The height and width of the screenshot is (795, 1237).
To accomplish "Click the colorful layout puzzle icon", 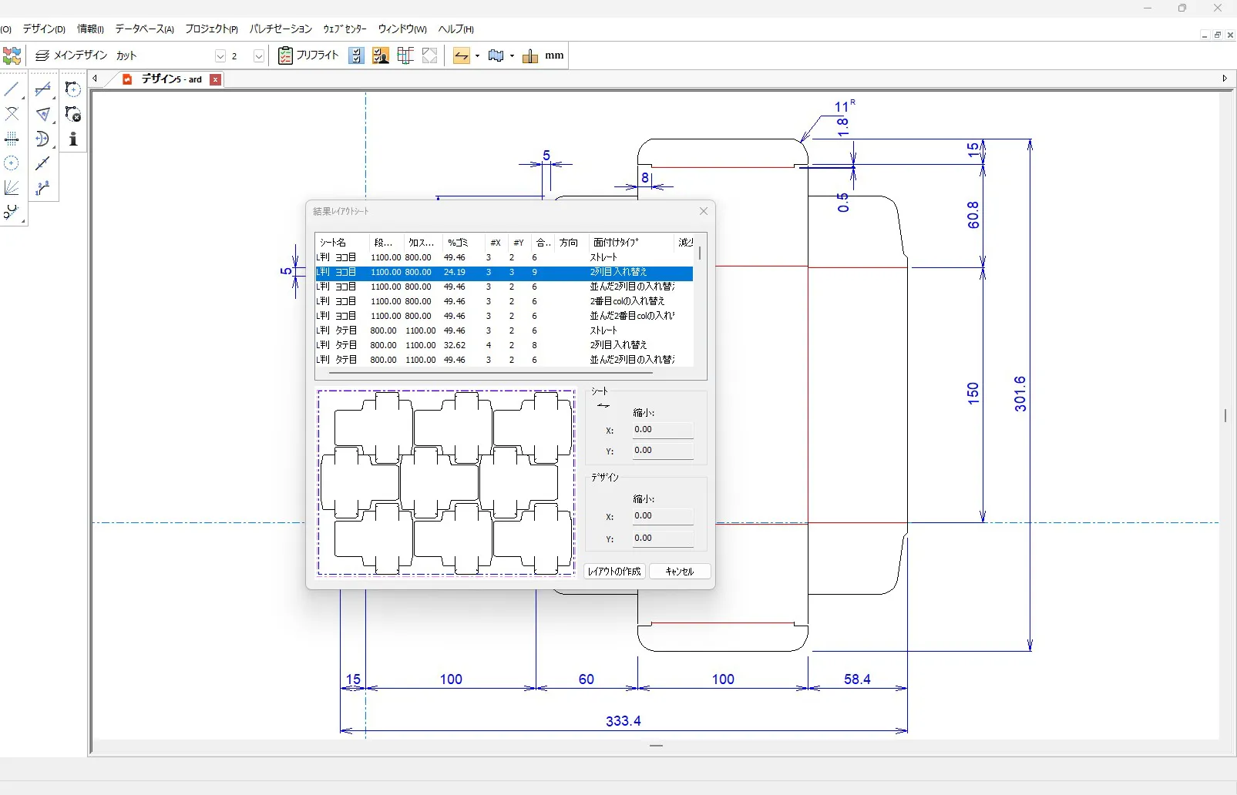I will click(x=12, y=55).
